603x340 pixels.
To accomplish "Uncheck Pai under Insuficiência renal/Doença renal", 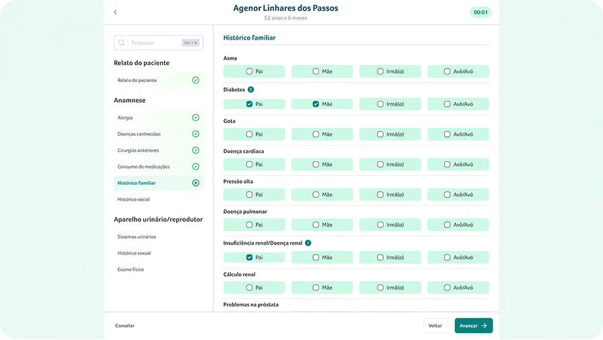I will pos(250,257).
